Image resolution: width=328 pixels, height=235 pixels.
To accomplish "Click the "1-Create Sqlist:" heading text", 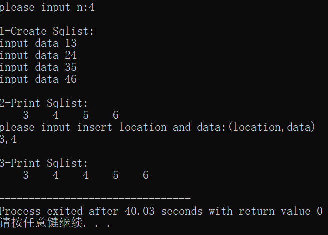I will coord(47,31).
